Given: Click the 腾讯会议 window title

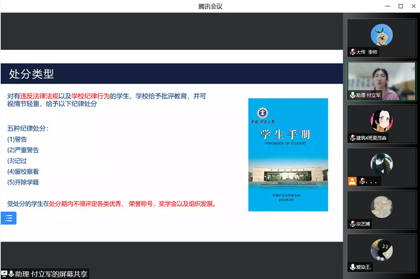Looking at the screenshot, I should point(210,6).
